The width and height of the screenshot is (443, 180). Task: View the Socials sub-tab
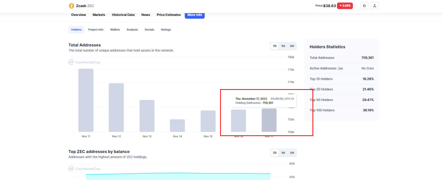149,30
